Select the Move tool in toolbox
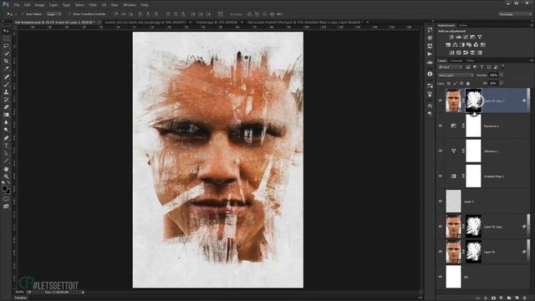 pos(6,31)
